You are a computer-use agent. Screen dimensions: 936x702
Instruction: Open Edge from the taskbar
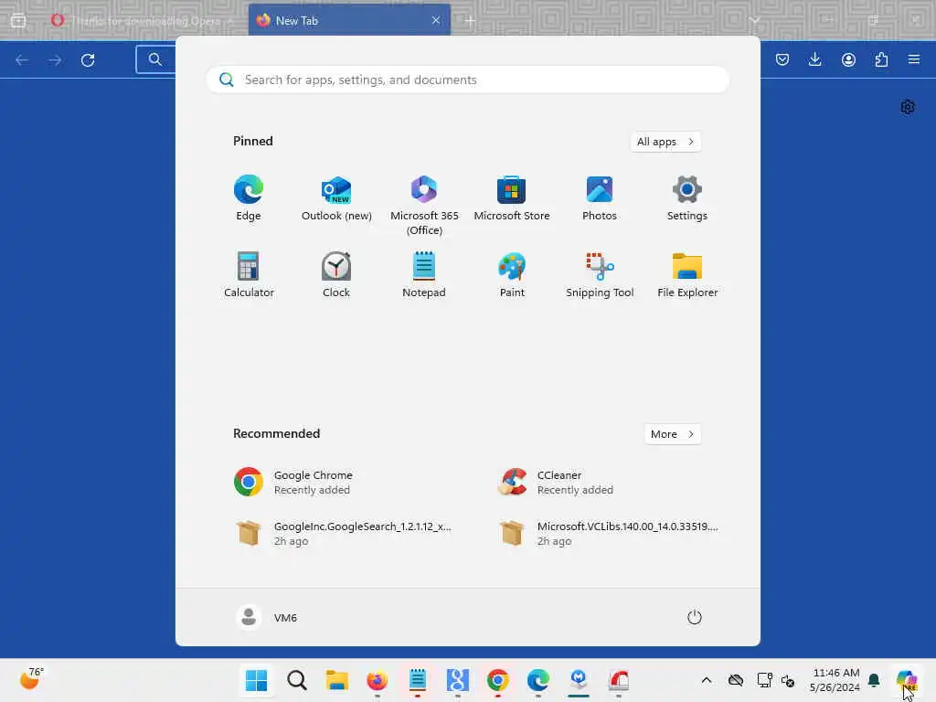(x=537, y=680)
